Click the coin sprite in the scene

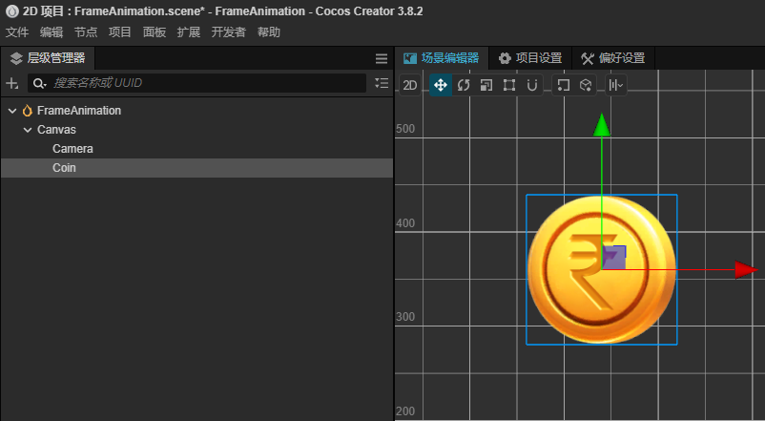pyautogui.click(x=602, y=269)
